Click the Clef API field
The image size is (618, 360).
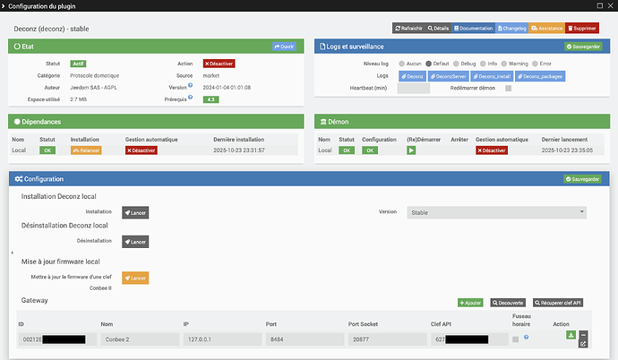coord(469,339)
